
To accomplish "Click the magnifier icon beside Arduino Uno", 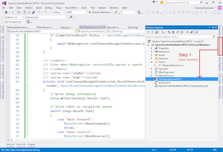I will click(x=71, y=17).
